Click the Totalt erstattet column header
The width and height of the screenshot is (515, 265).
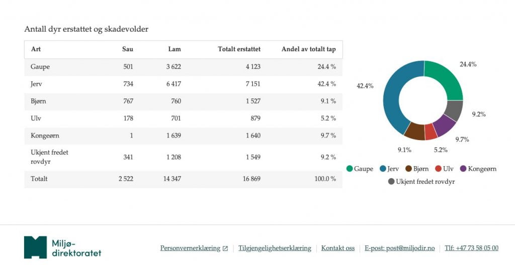click(x=239, y=49)
